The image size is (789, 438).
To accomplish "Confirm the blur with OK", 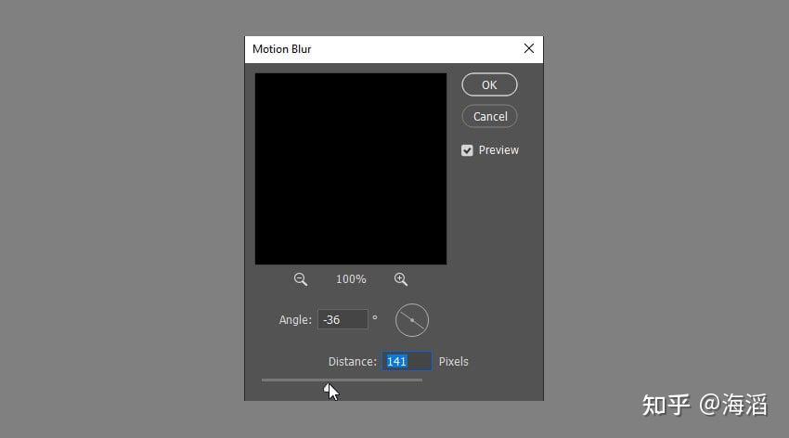I will point(489,84).
